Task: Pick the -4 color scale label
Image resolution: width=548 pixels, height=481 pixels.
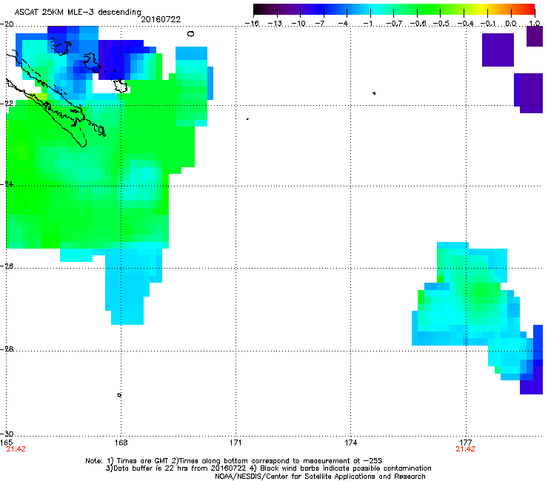Action: click(x=343, y=24)
